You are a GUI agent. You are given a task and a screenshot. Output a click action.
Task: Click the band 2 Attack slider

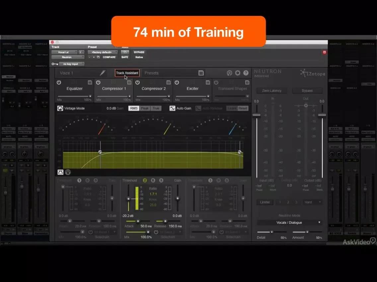[x=138, y=221]
